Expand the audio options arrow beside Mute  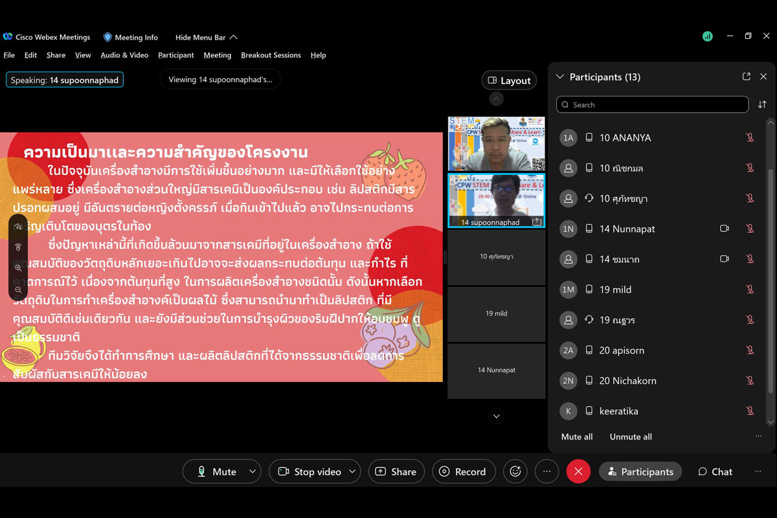tap(253, 471)
